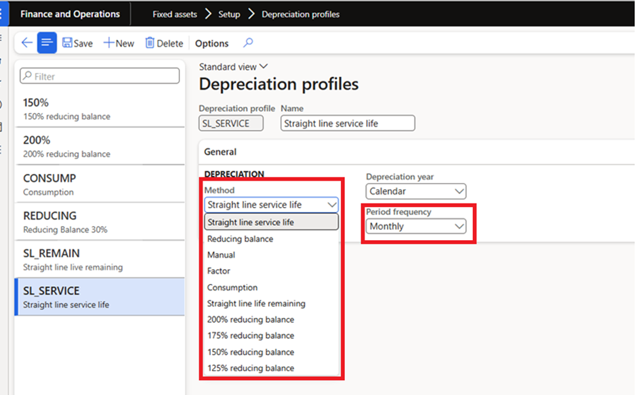Click the back arrow icon
Viewport: 637px width, 395px height.
(x=26, y=43)
